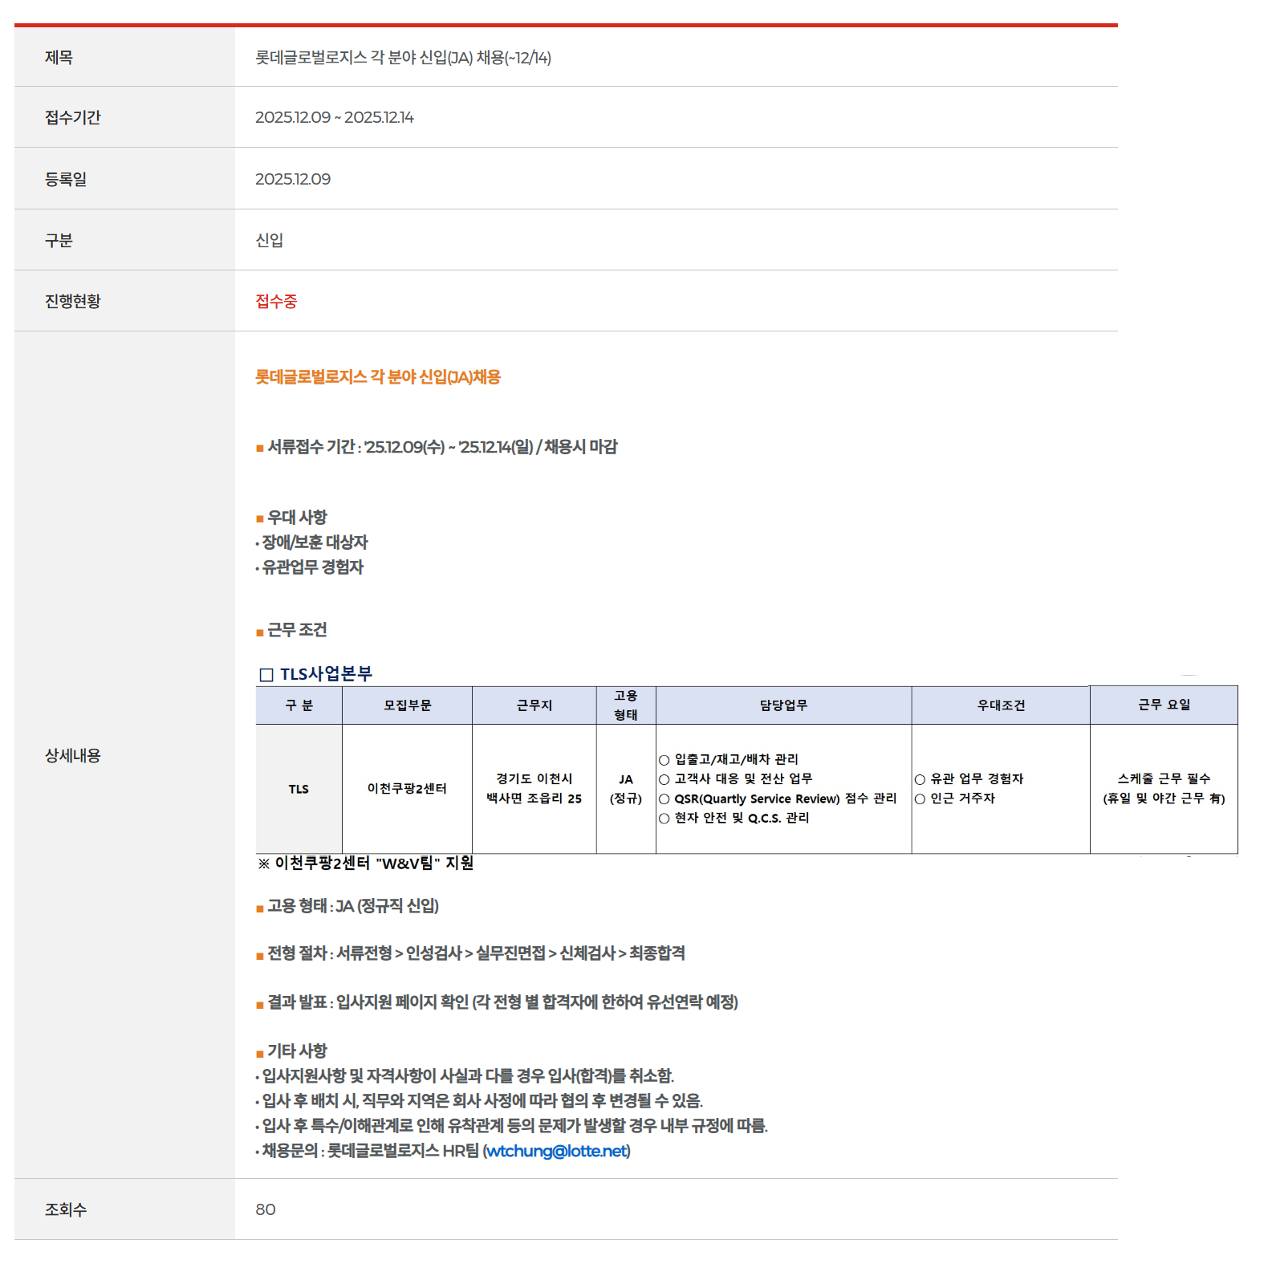This screenshot has height=1272, width=1268.
Task: Click the circle bullet beside 입출고/재고/배차 관리
Action: tap(664, 760)
